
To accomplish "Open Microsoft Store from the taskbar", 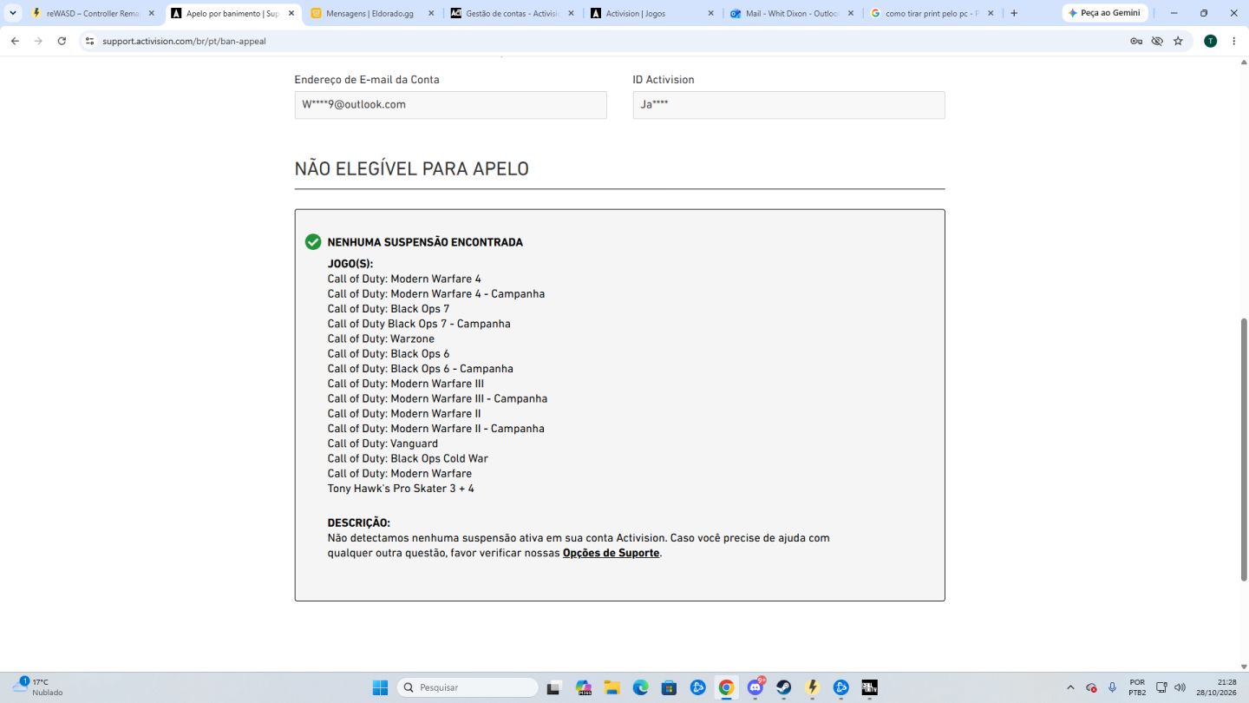I will point(669,687).
